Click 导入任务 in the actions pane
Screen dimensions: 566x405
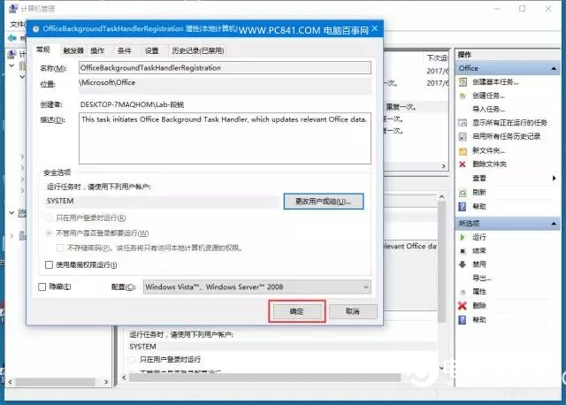coord(488,109)
